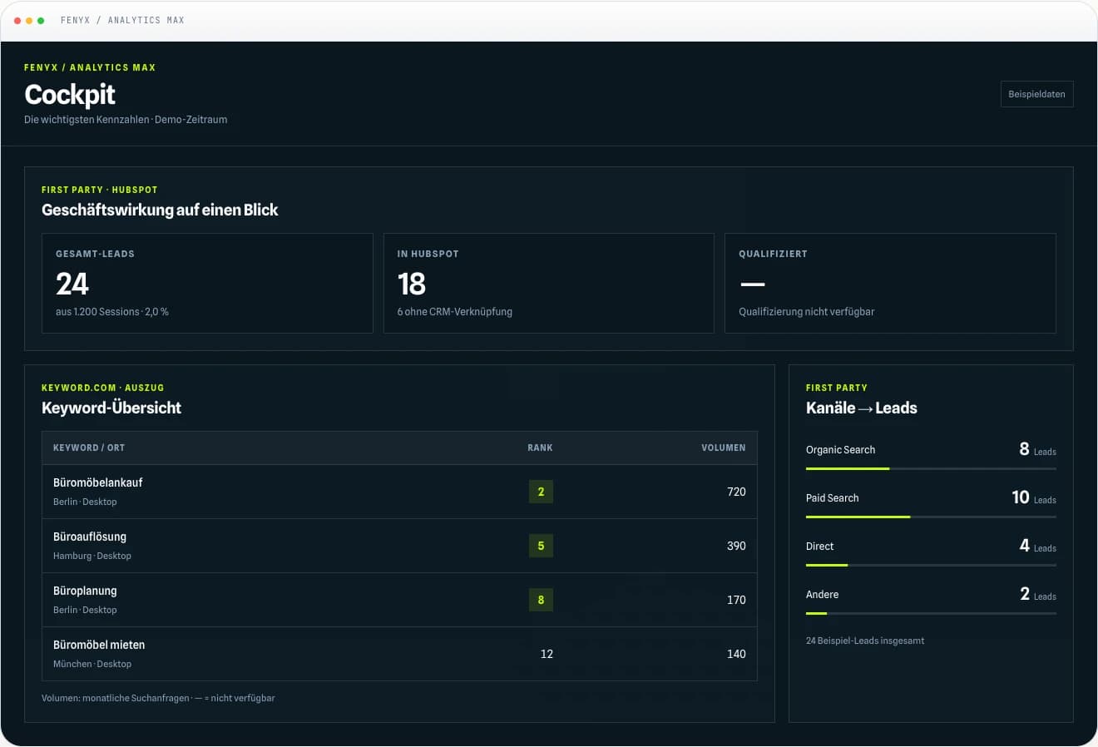Click 'aus 1.200 Sessions · 2,0 %' text
The height and width of the screenshot is (747, 1098).
[112, 312]
